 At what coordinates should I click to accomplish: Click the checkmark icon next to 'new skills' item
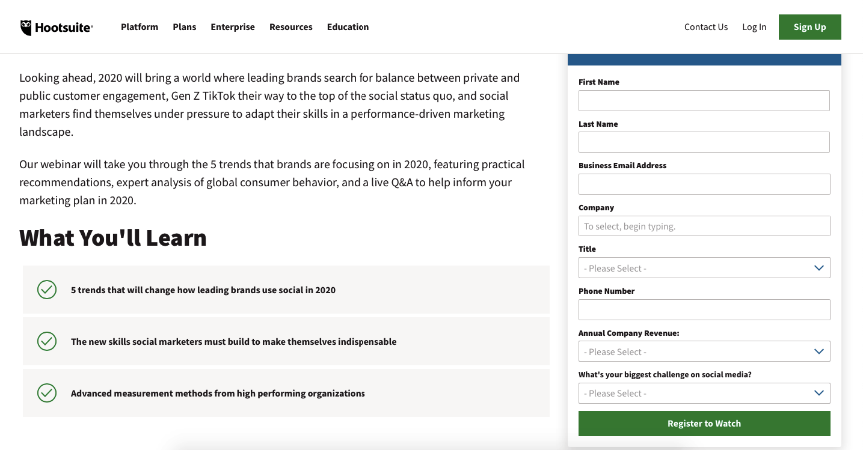tap(47, 341)
